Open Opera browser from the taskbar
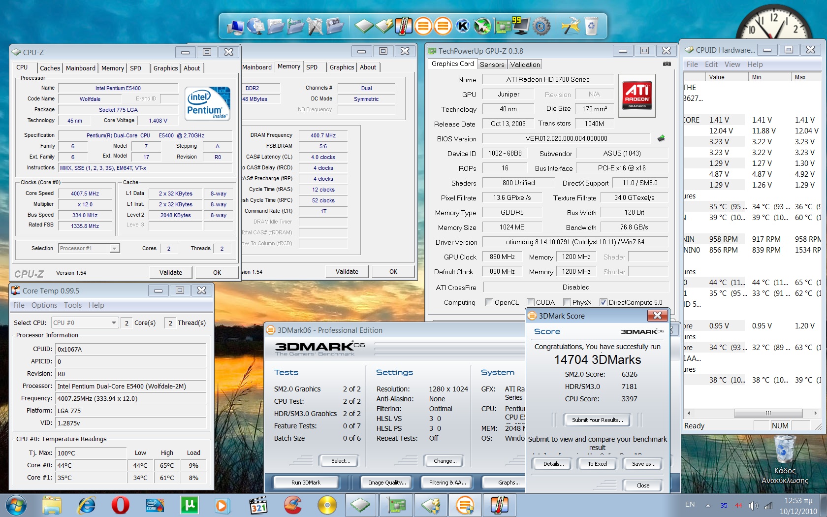827x517 pixels. tap(120, 505)
